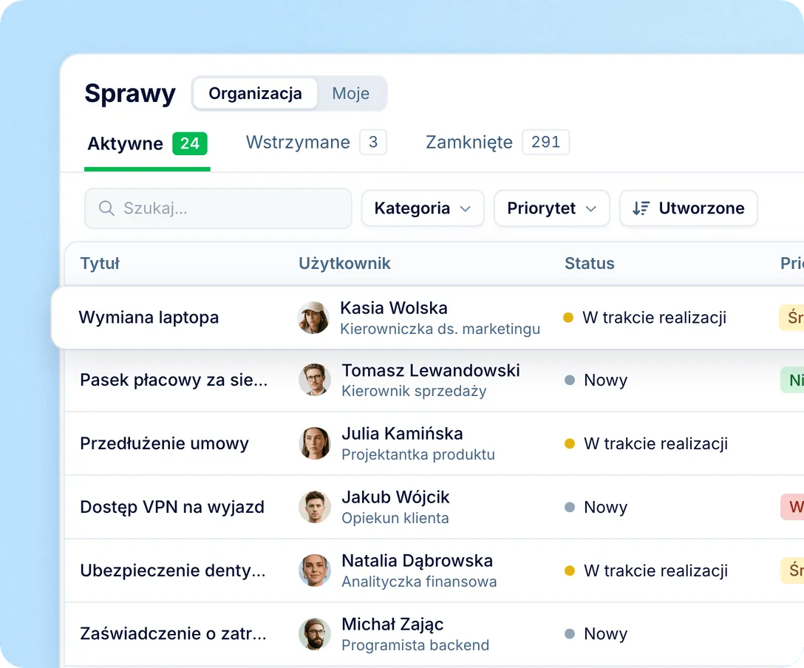Click the name Tomasz Lewandowski

tap(431, 371)
